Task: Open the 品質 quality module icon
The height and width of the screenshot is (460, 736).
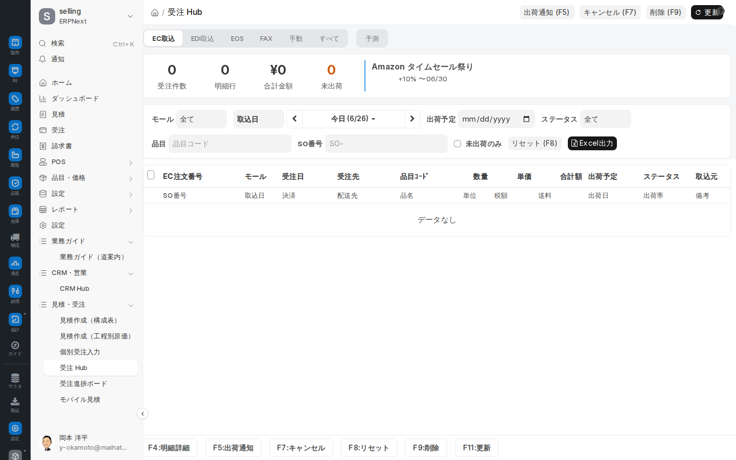Action: (15, 183)
